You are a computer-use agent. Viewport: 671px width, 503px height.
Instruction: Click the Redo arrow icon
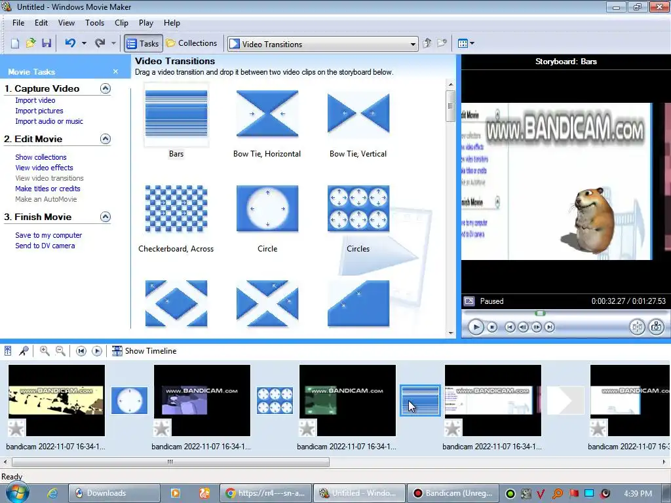point(100,43)
